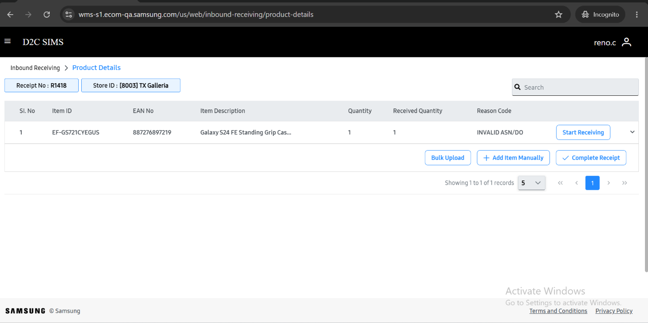This screenshot has height=323, width=648.
Task: Click Start Receiving for the item
Action: (583, 132)
